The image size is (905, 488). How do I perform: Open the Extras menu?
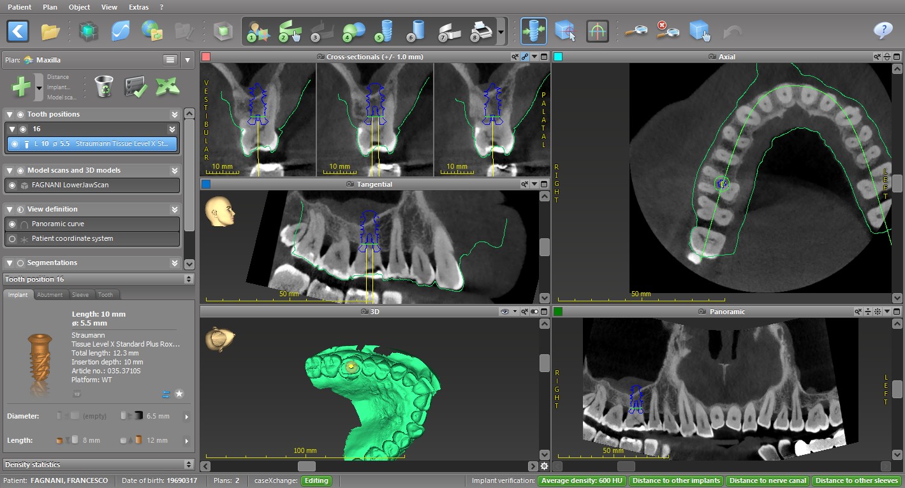click(x=138, y=7)
